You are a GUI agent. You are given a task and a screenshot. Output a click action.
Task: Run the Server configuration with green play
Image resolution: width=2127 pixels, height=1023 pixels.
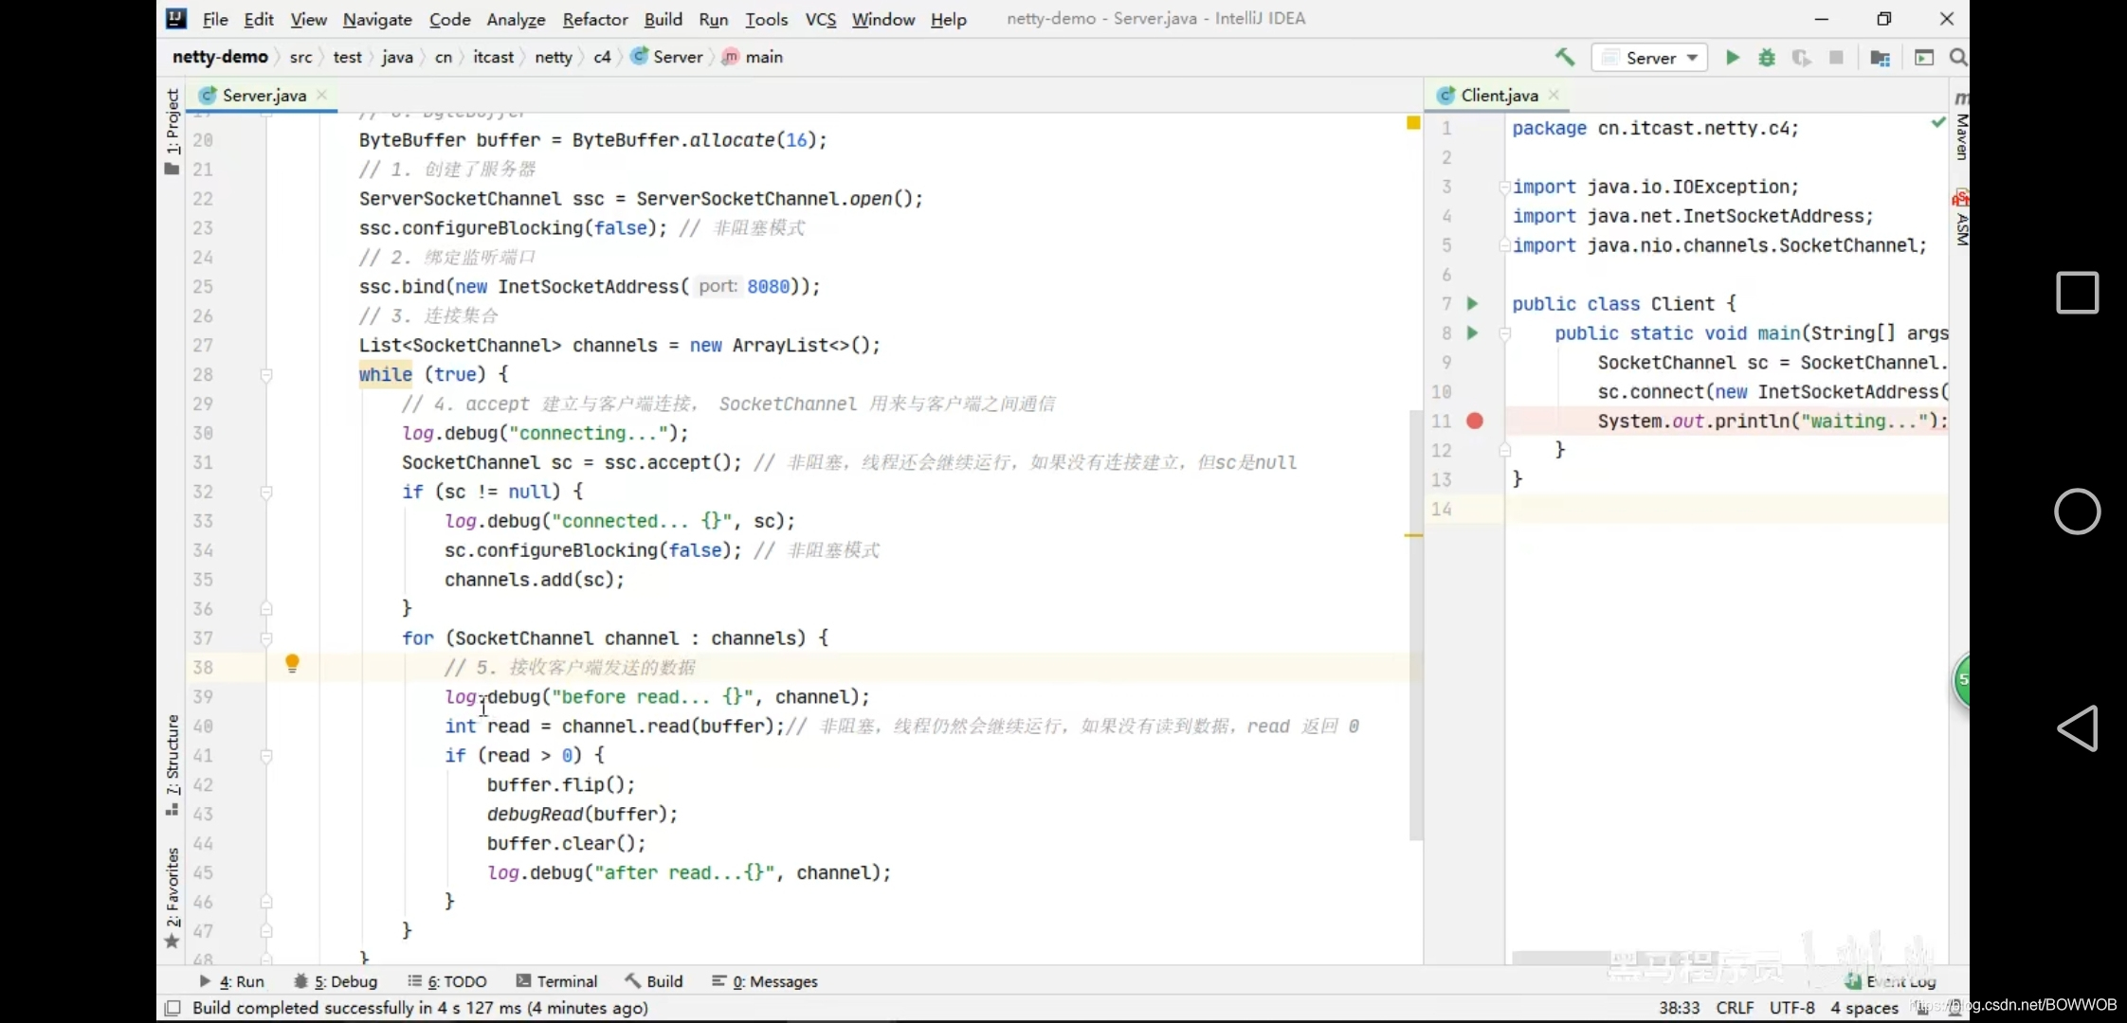click(1733, 58)
